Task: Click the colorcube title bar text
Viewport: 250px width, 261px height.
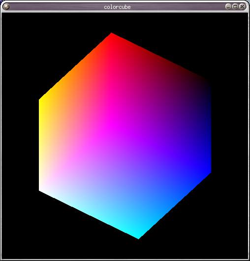Action: [117, 7]
